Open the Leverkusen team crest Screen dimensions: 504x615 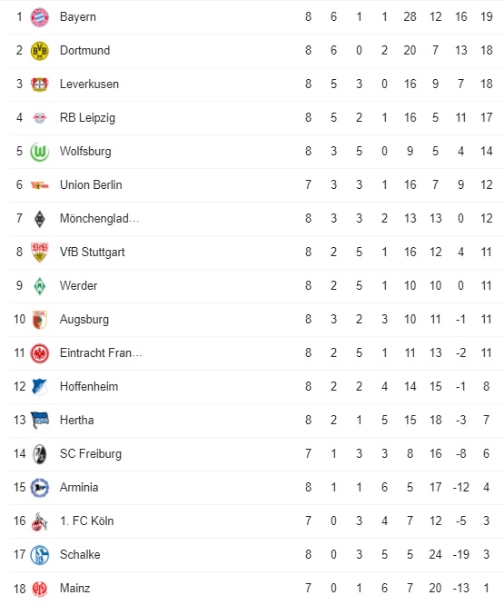(x=40, y=84)
